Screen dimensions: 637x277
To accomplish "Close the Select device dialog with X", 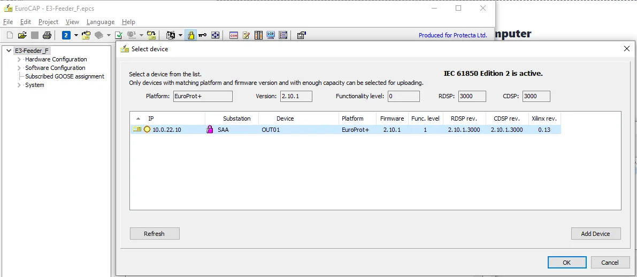I will point(626,49).
